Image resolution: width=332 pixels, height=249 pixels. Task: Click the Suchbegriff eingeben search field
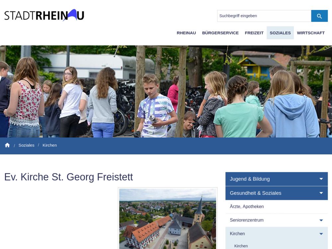pos(264,16)
